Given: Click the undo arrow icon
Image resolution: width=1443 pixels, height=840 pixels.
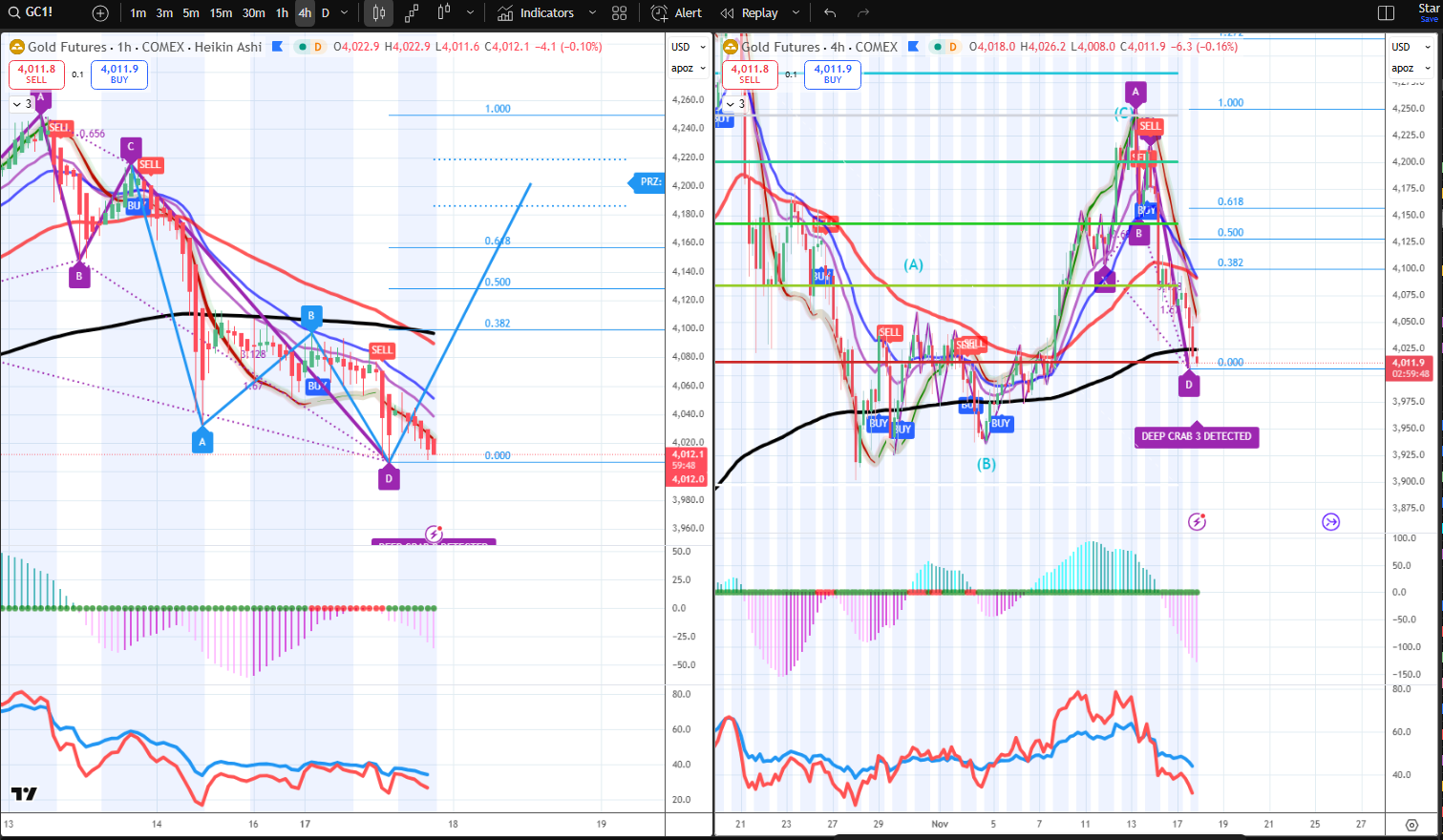Looking at the screenshot, I should 830,13.
